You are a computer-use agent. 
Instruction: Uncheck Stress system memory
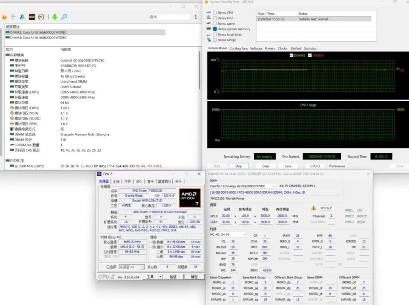215,29
